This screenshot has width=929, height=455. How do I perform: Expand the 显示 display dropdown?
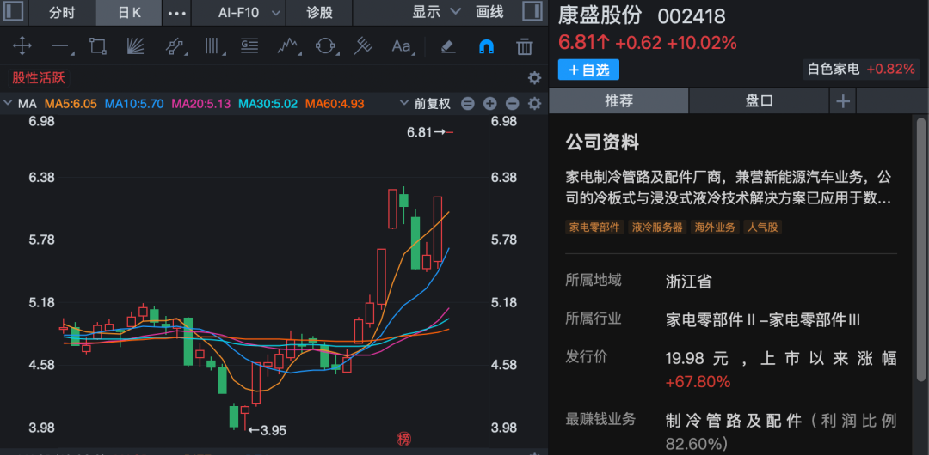point(435,13)
